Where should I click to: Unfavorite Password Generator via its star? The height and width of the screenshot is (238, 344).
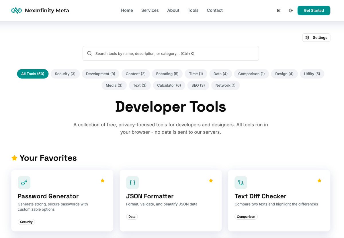(x=103, y=181)
